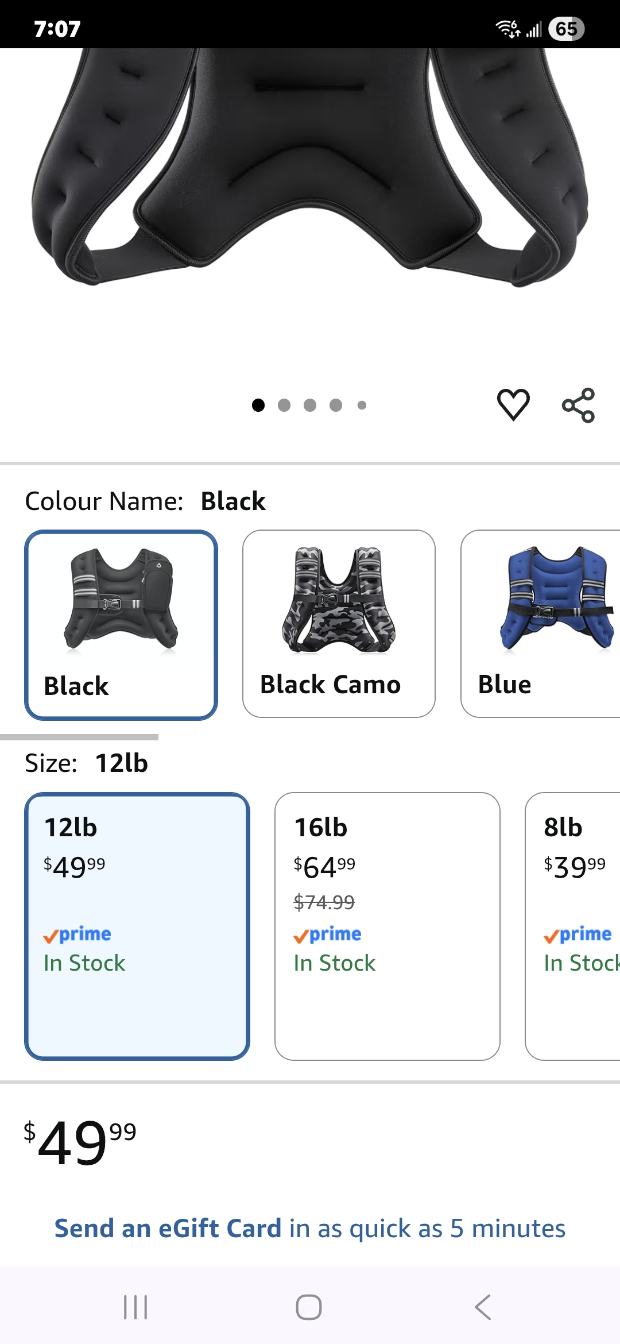Image resolution: width=620 pixels, height=1344 pixels.
Task: Select the Black Camo colour option
Action: pos(339,624)
